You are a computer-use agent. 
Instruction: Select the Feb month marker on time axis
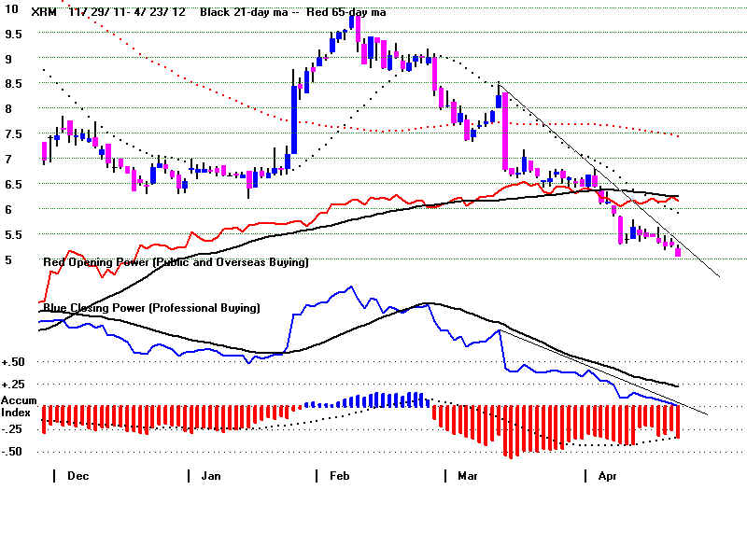pyautogui.click(x=342, y=476)
